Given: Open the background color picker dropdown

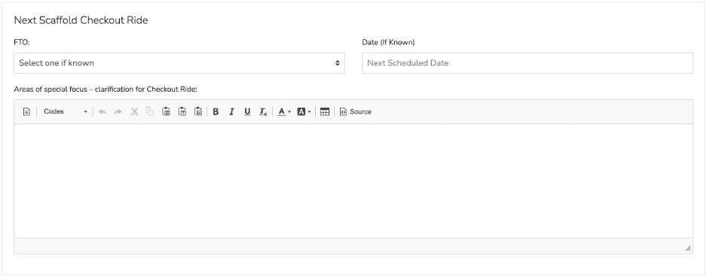Looking at the screenshot, I should click(x=305, y=111).
